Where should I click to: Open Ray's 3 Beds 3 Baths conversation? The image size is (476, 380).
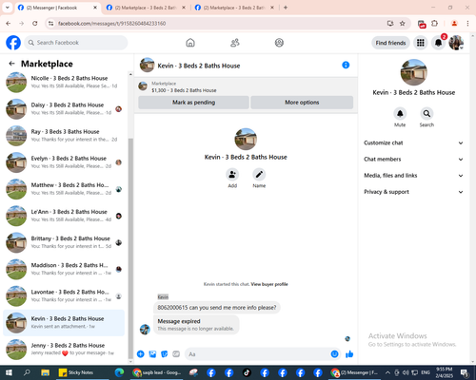tap(64, 136)
